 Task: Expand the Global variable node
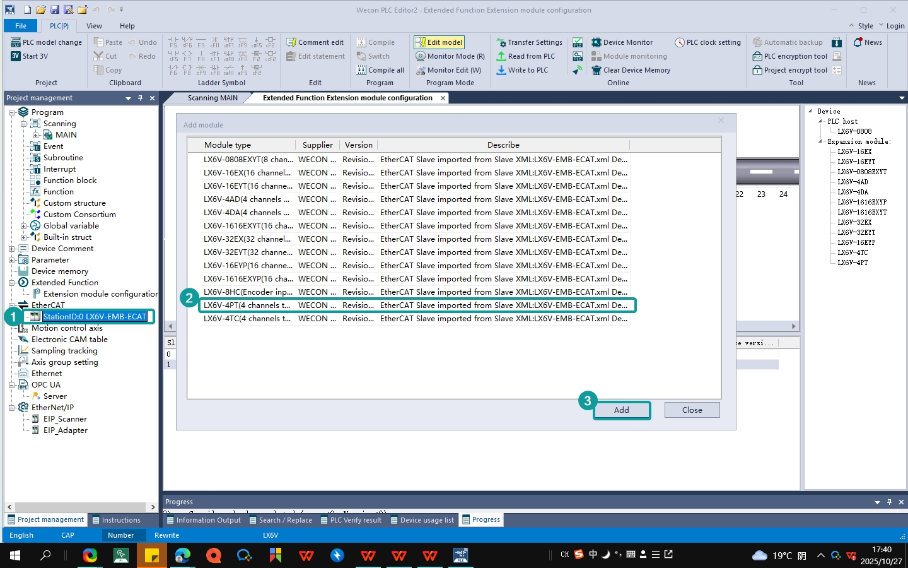pyautogui.click(x=23, y=226)
